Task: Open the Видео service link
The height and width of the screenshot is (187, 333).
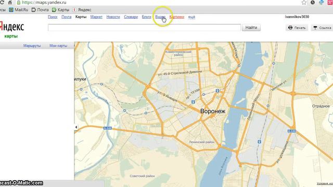Action: tap(160, 17)
